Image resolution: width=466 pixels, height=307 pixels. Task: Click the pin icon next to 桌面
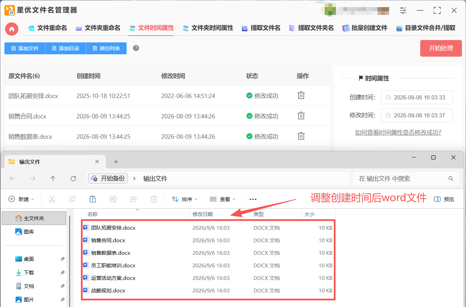[x=62, y=259]
